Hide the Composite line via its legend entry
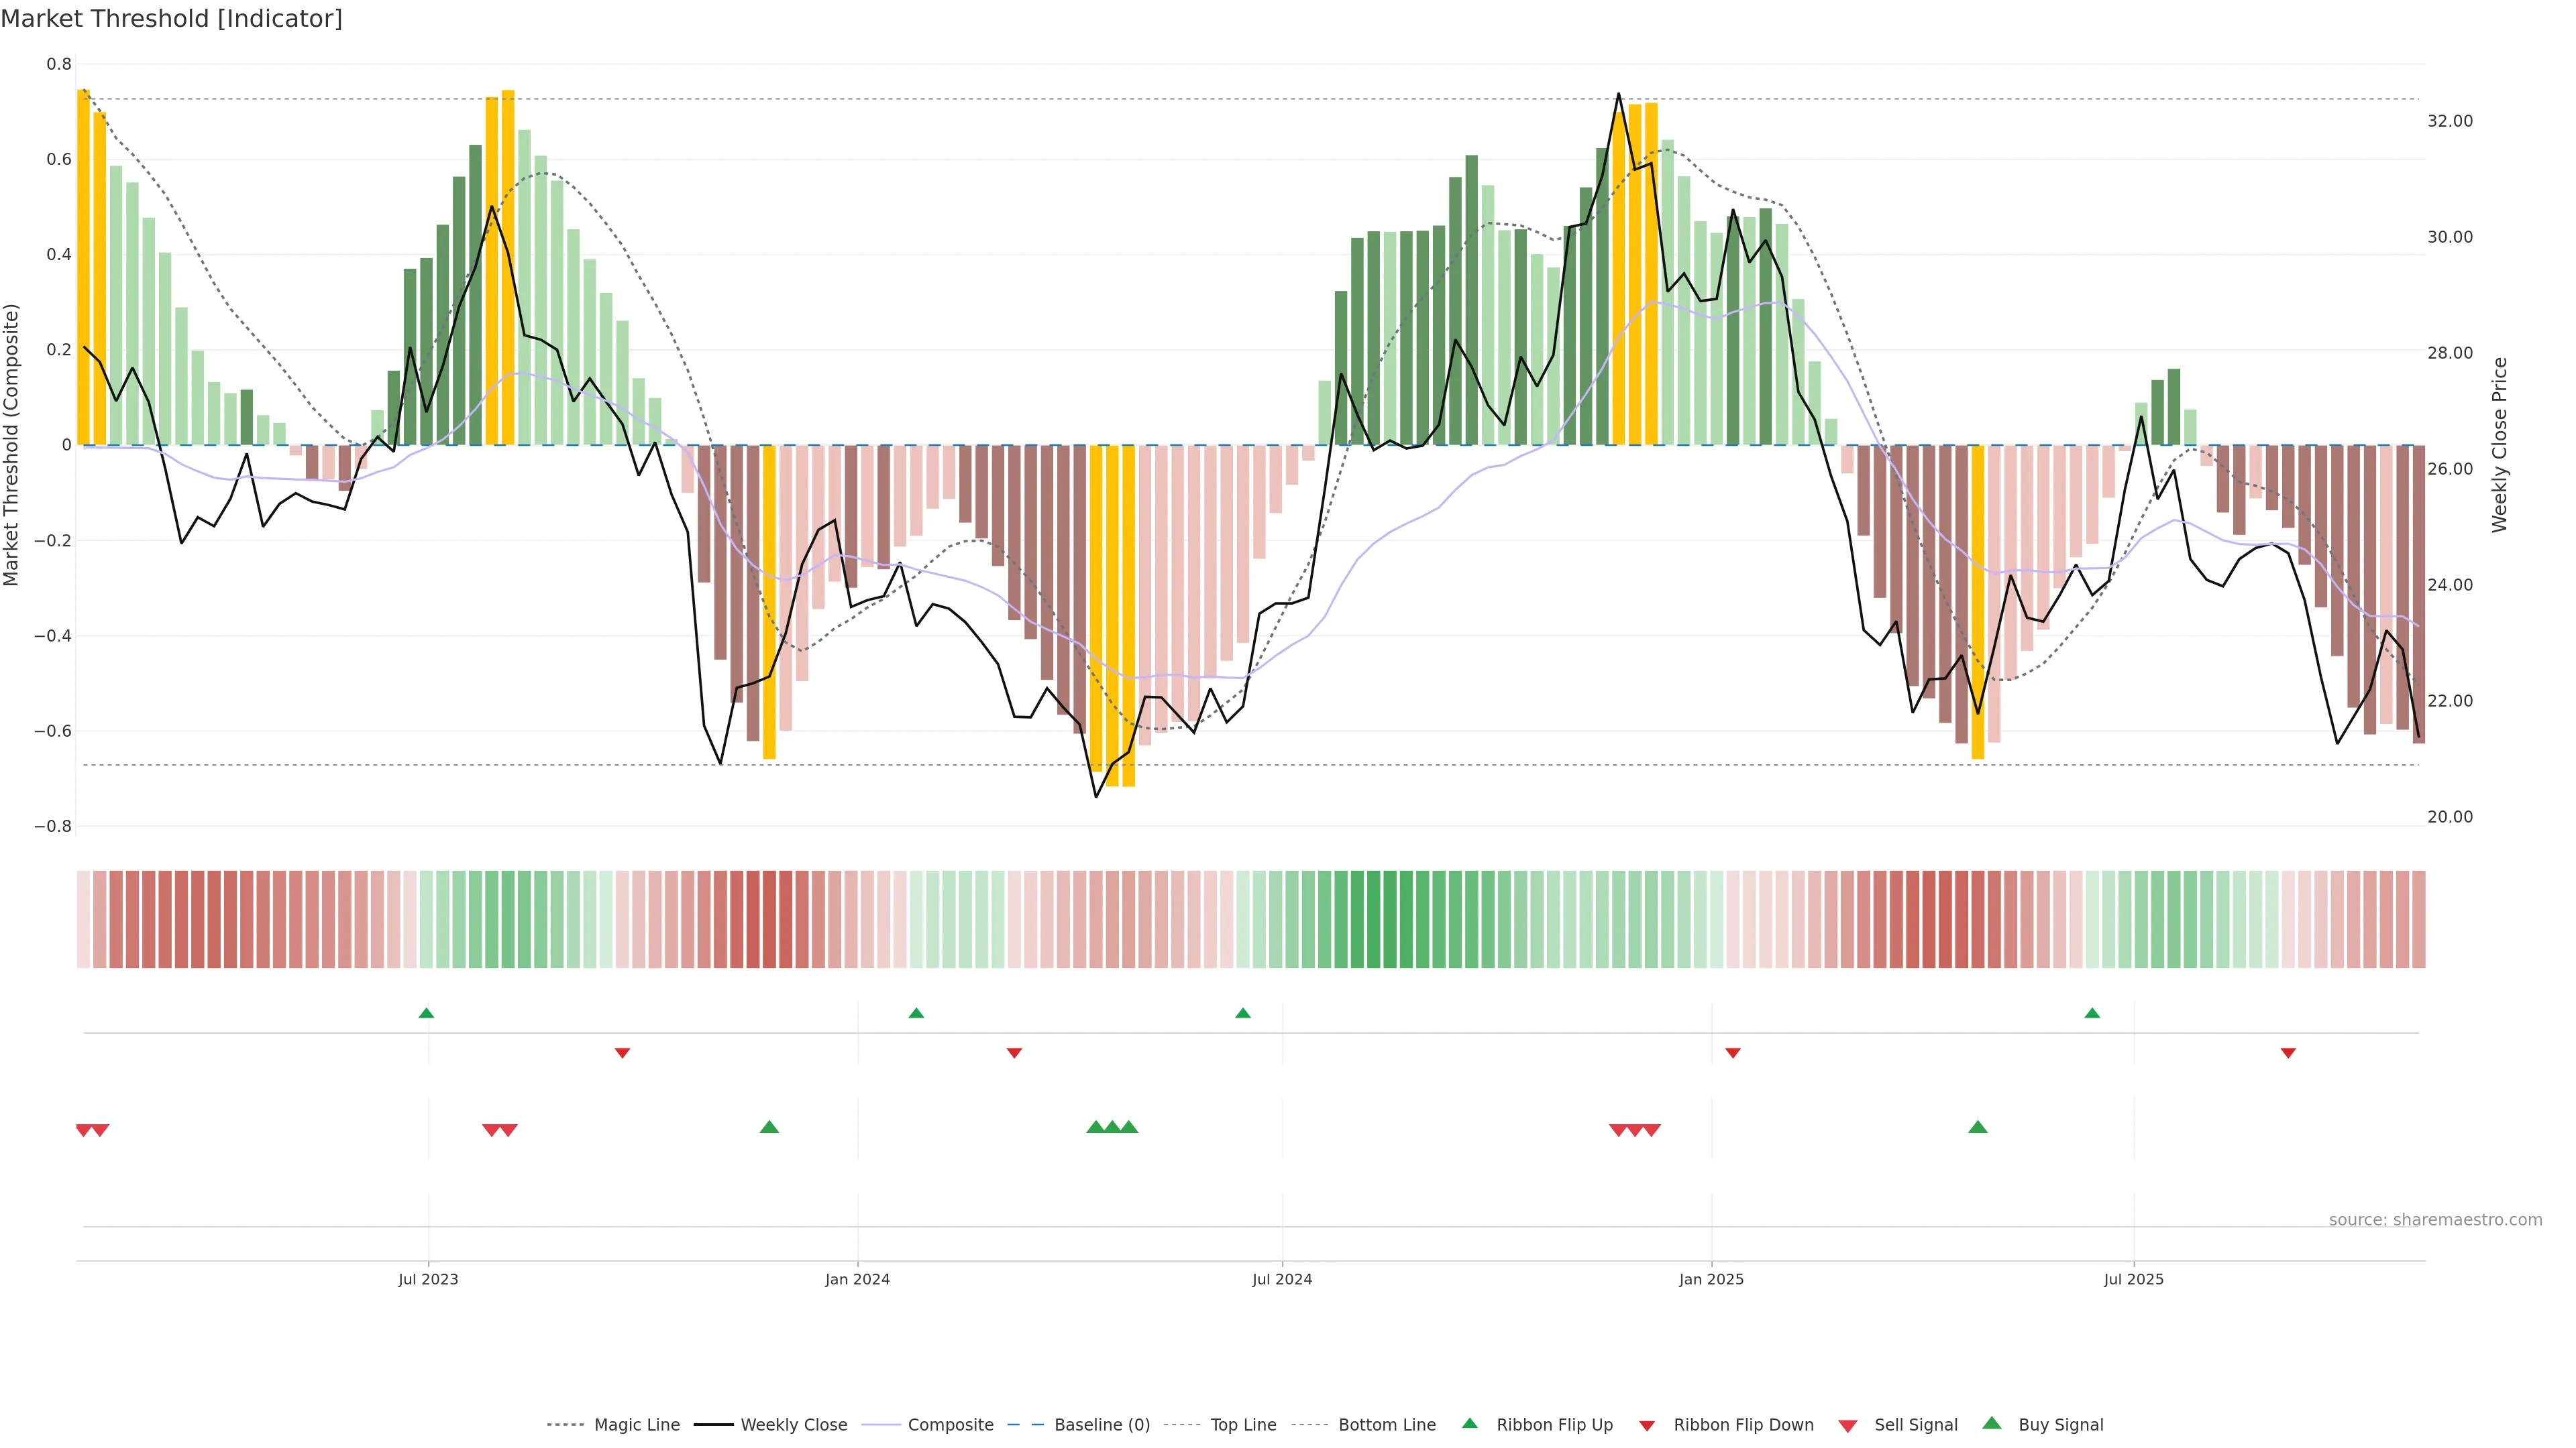Viewport: 2576px width, 1448px height. (950, 1425)
